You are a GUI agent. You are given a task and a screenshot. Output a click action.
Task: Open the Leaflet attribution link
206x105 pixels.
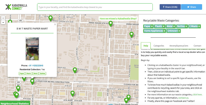tap(110, 104)
